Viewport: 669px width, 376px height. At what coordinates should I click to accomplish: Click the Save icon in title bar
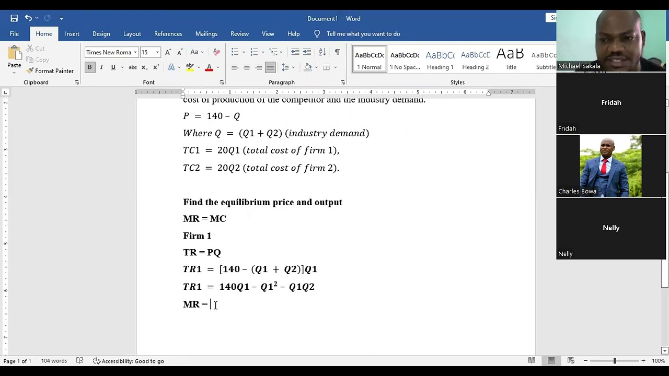tap(14, 18)
